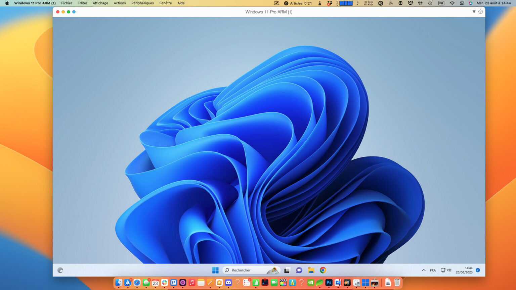Click the 23/08/2023 clock to open the calendar
Image resolution: width=516 pixels, height=290 pixels.
[x=464, y=272]
